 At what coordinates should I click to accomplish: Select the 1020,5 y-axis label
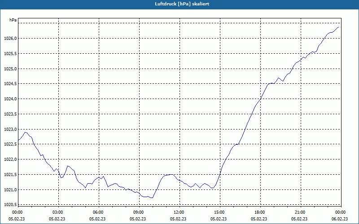(x=10, y=205)
